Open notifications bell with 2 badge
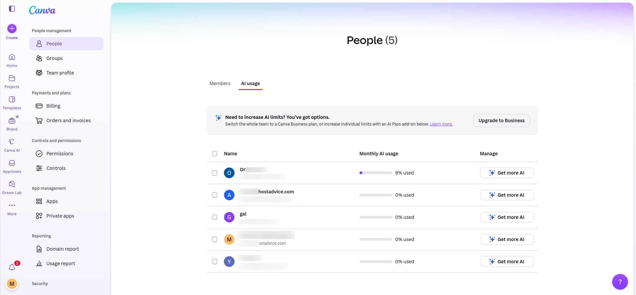Screen dimensions: 636x295 pyautogui.click(x=12, y=267)
